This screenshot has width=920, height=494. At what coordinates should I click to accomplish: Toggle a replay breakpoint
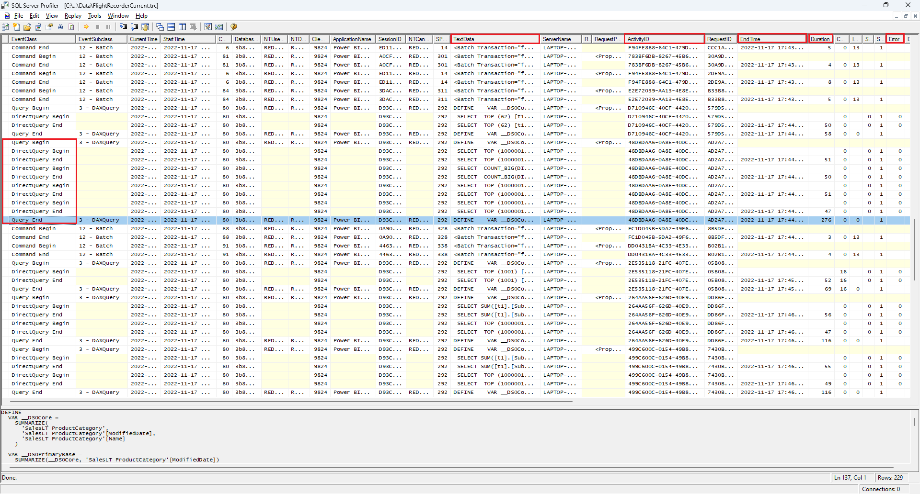pyautogui.click(x=145, y=27)
